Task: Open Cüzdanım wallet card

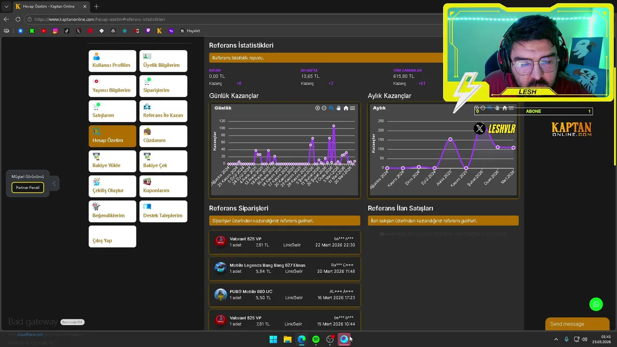Action: tap(163, 136)
